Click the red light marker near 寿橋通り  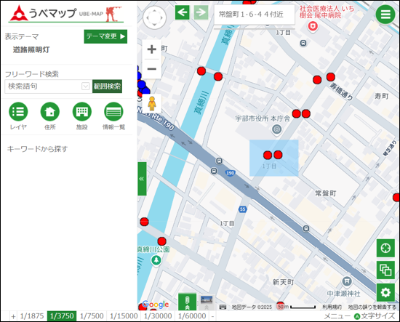tap(331, 77)
